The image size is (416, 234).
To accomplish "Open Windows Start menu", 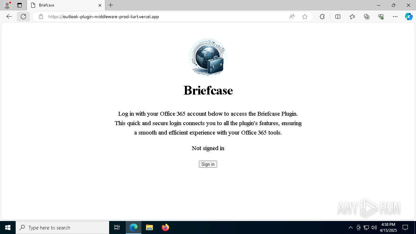I will 8,227.
